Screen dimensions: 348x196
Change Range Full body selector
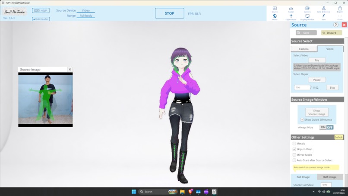85,16
